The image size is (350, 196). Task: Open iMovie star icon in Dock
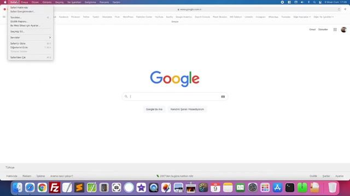(141, 187)
